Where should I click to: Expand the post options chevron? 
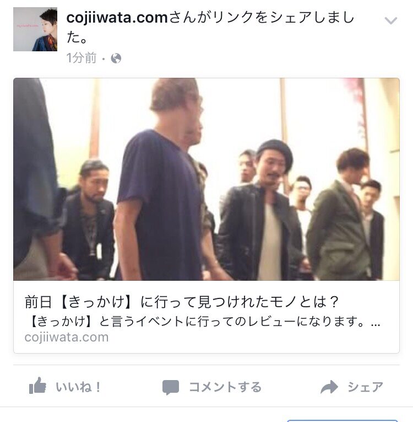390,20
